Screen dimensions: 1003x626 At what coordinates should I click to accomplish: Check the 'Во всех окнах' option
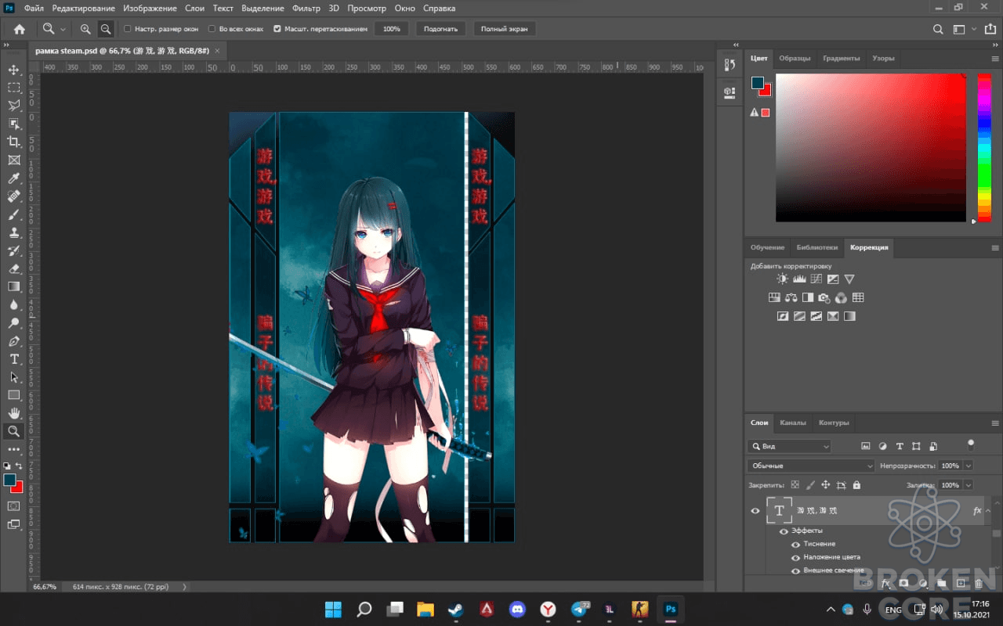212,29
